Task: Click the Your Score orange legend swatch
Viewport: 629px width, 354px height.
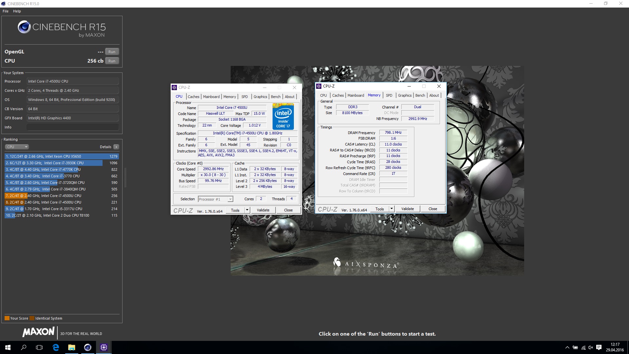Action: [x=7, y=318]
